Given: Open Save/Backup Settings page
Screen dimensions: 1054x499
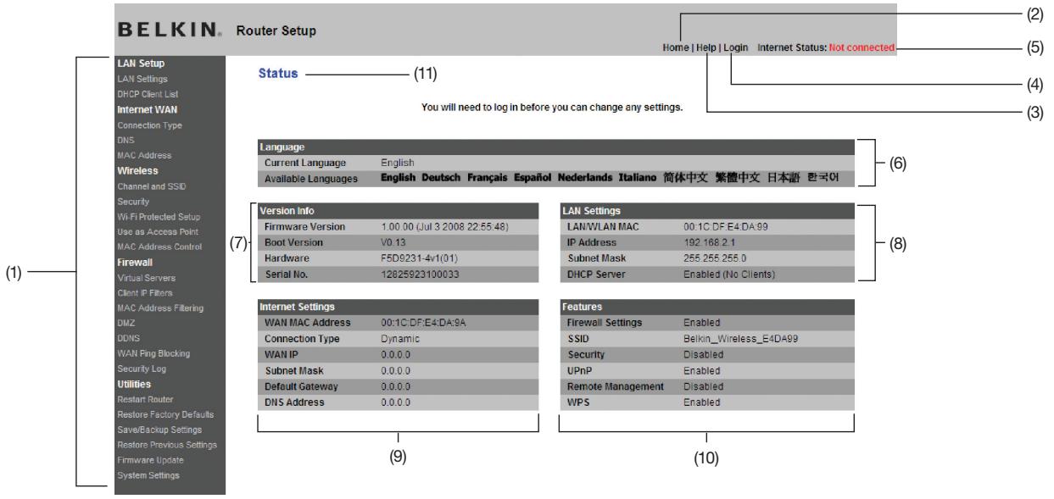Looking at the screenshot, I should pos(162,430).
